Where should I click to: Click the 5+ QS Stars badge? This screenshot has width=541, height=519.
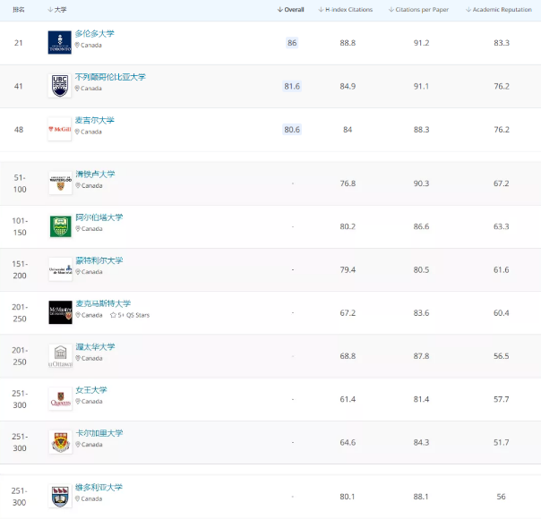pyautogui.click(x=130, y=315)
